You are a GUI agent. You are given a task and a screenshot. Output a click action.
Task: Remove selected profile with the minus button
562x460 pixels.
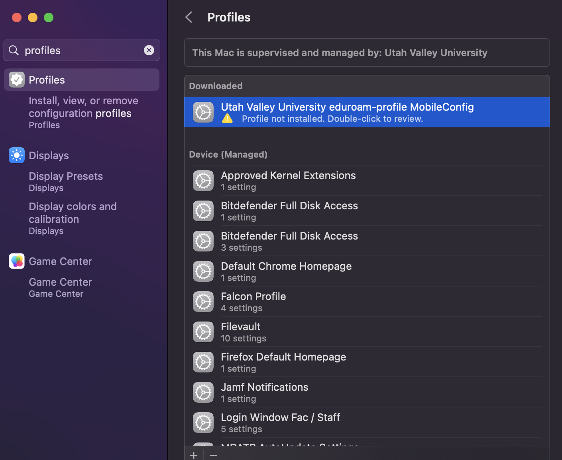213,455
